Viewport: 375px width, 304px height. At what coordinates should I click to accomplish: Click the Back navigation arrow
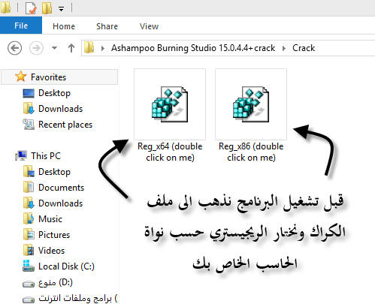14,48
